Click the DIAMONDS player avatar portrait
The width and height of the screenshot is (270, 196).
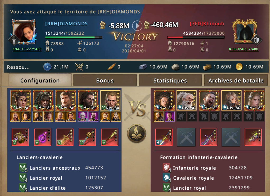(x=24, y=32)
